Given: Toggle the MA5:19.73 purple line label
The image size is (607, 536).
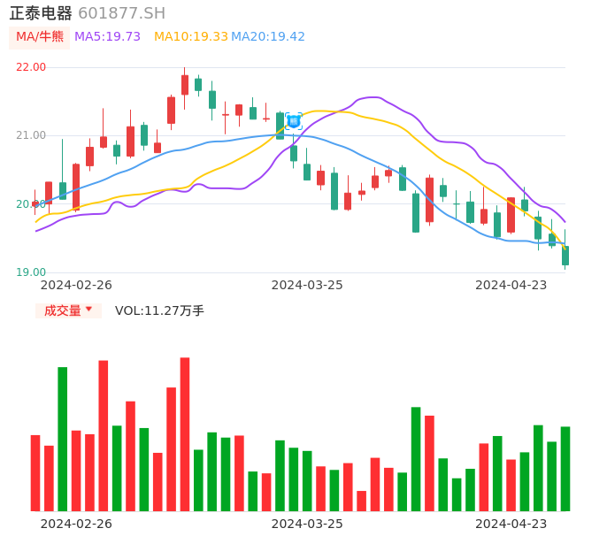Looking at the screenshot, I should [108, 37].
